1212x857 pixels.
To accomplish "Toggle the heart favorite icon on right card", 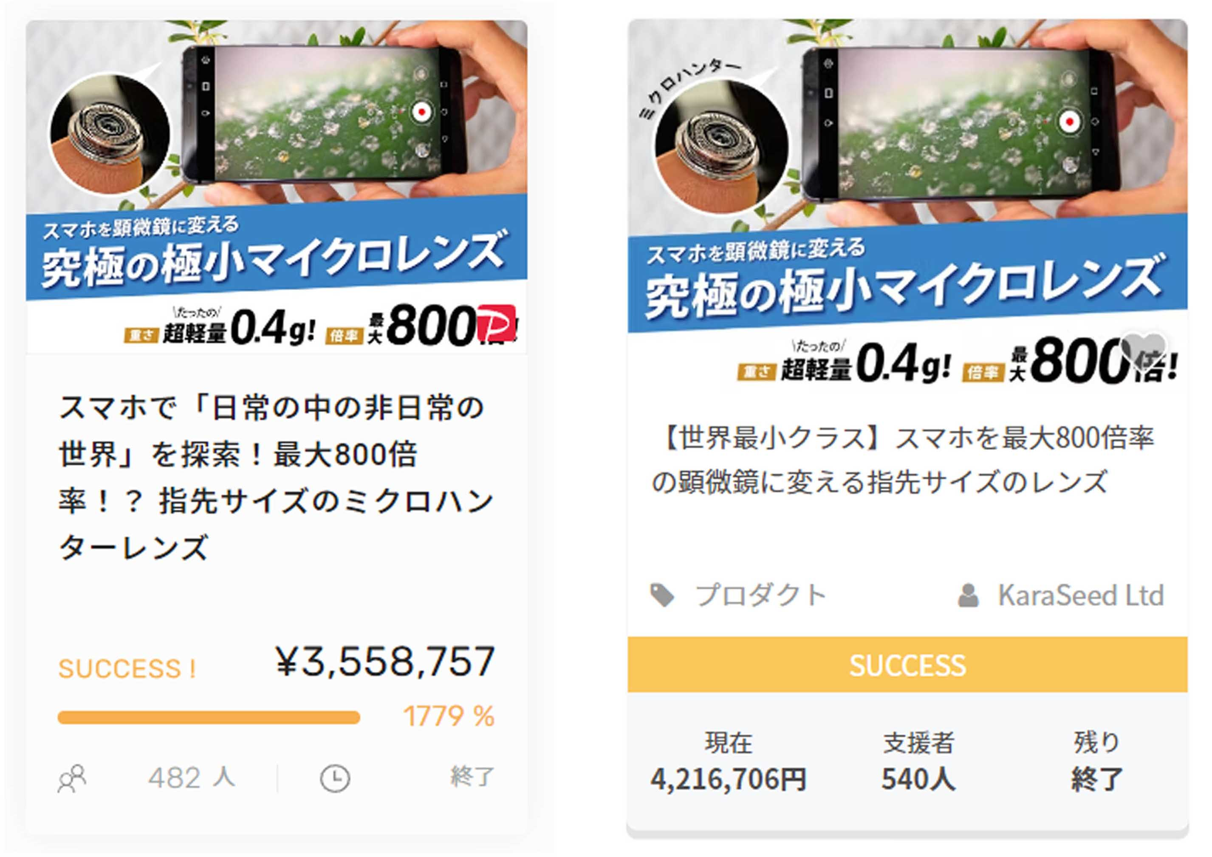I will tap(1143, 348).
